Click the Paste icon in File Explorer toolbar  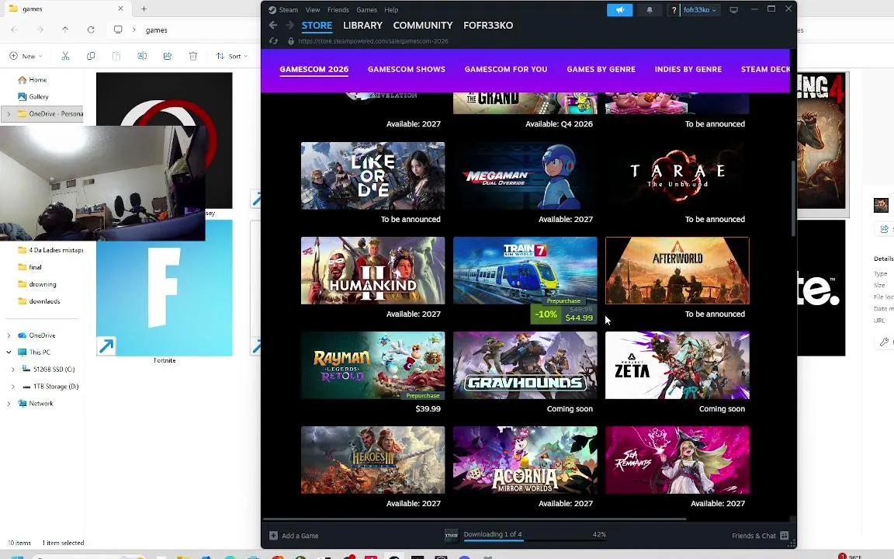point(116,56)
